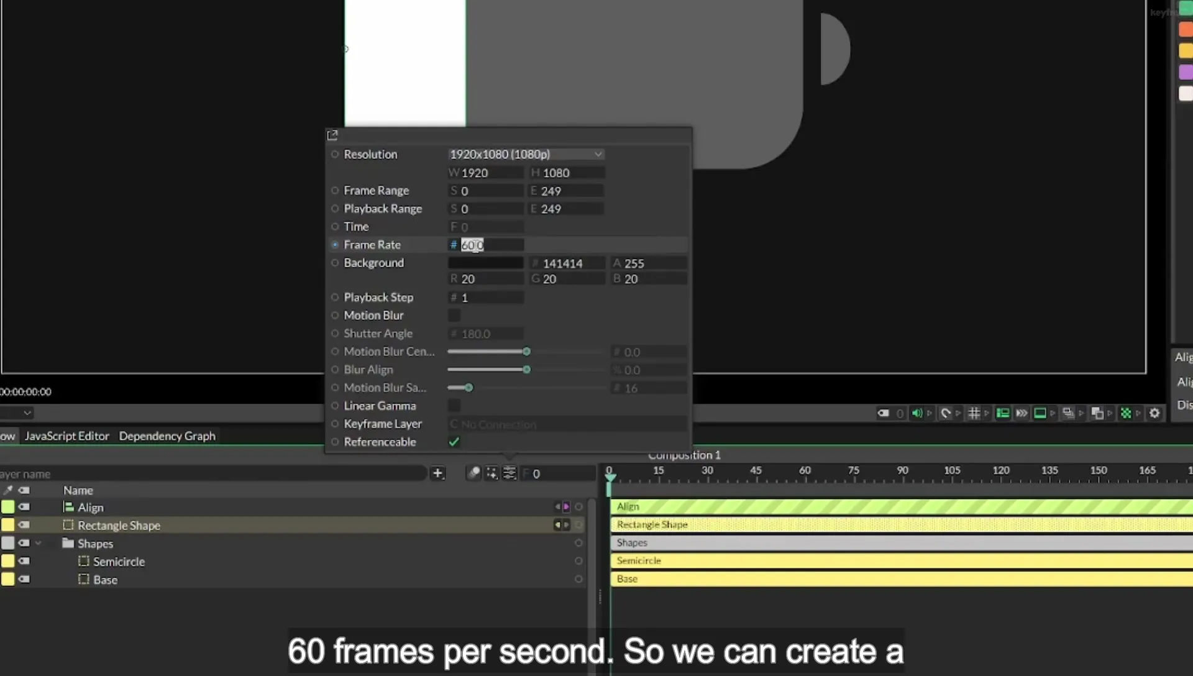Go to next keyframe on Align layer
The height and width of the screenshot is (676, 1193).
tap(566, 507)
